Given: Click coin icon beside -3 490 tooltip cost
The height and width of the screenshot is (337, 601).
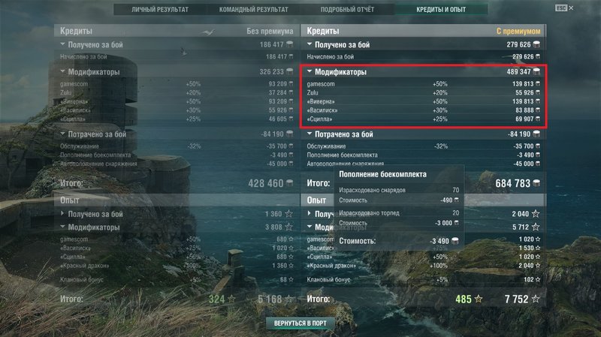Looking at the screenshot, I should (455, 241).
